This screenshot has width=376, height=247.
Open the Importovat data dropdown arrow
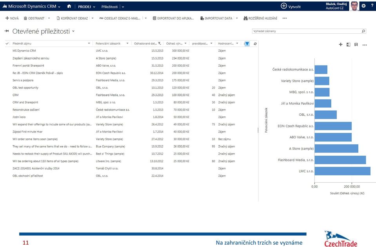click(x=237, y=18)
